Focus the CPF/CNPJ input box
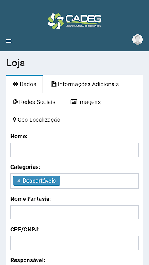The height and width of the screenshot is (265, 149). click(74, 243)
